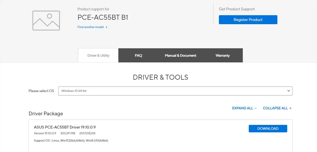Open the Manual & Document tab
This screenshot has width=317, height=152.
pyautogui.click(x=180, y=56)
